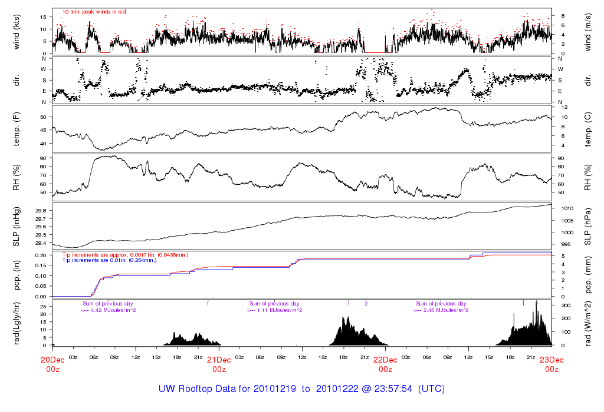Click the 'temp. (C)' axis label

[587, 129]
